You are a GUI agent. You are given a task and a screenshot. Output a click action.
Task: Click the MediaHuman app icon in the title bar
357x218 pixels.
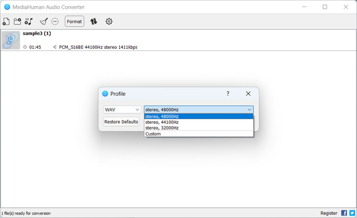7,7
